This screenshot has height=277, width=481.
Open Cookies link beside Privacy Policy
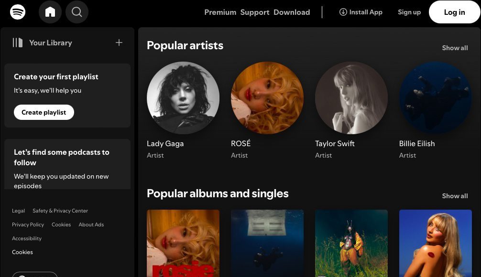[x=61, y=224]
